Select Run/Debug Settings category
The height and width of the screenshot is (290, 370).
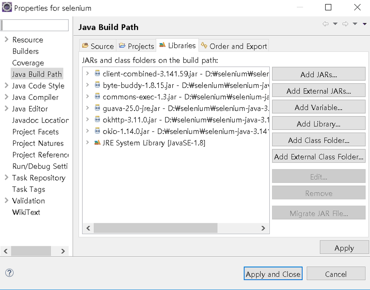40,166
